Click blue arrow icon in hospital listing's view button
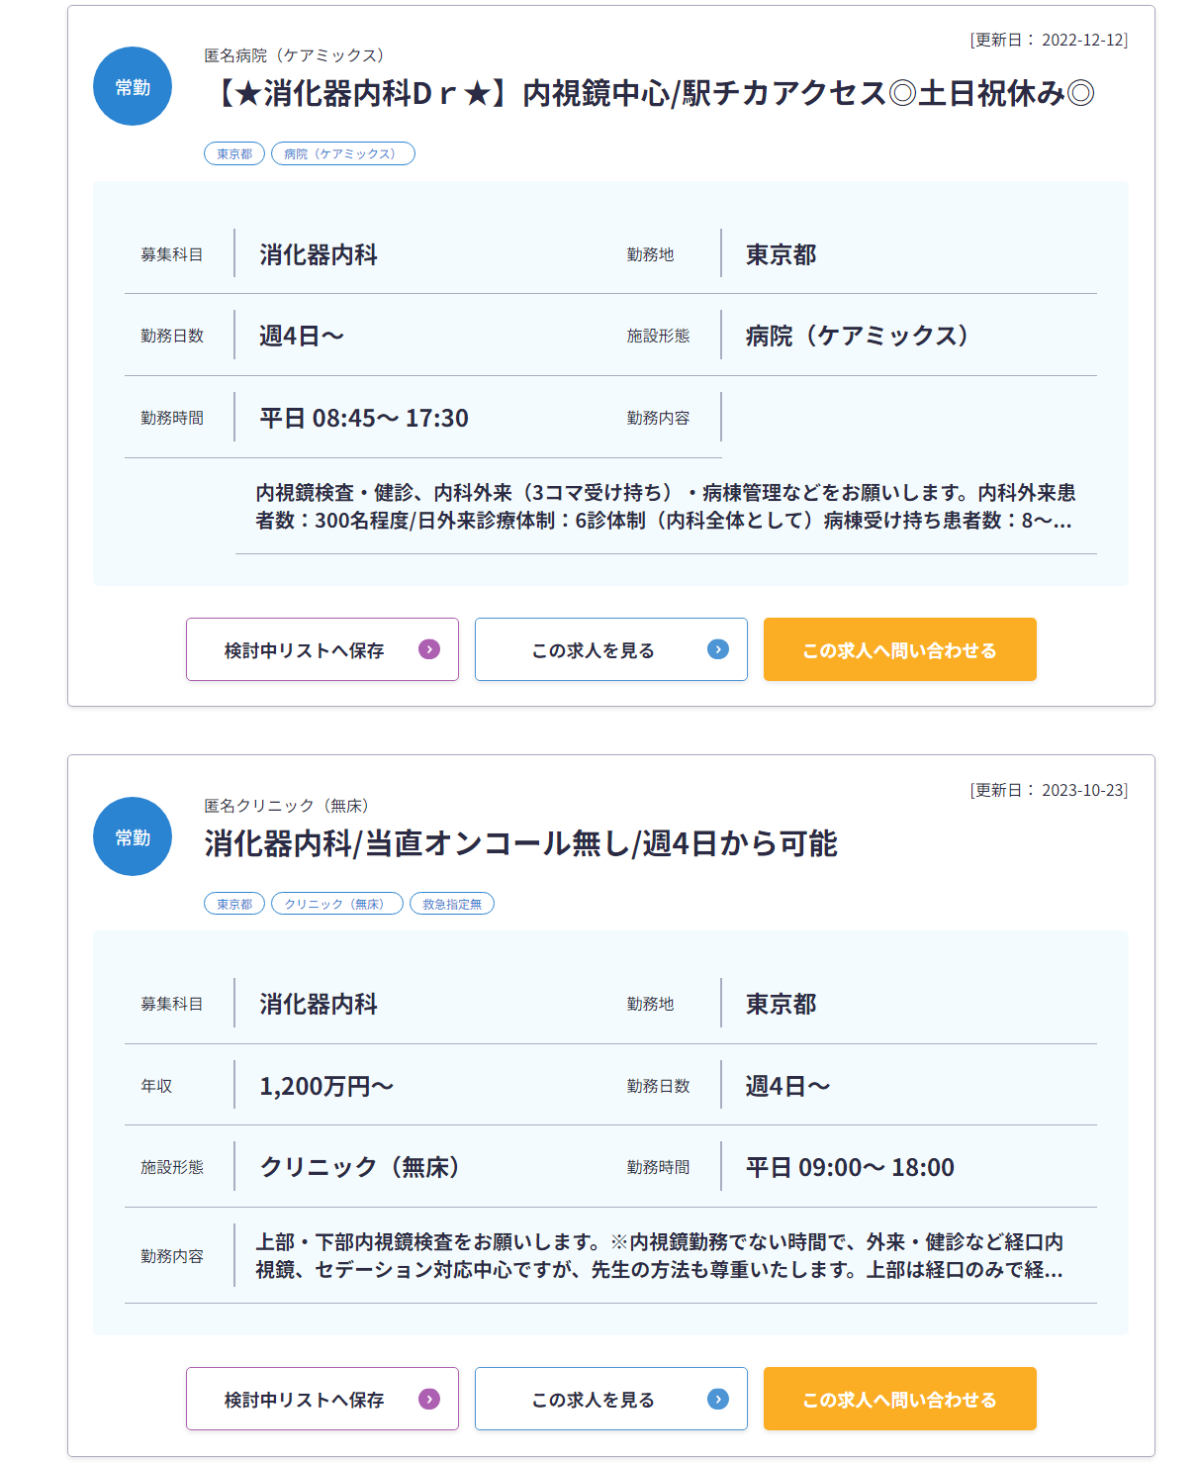Screen dimensions: 1197x1463 (x=718, y=649)
